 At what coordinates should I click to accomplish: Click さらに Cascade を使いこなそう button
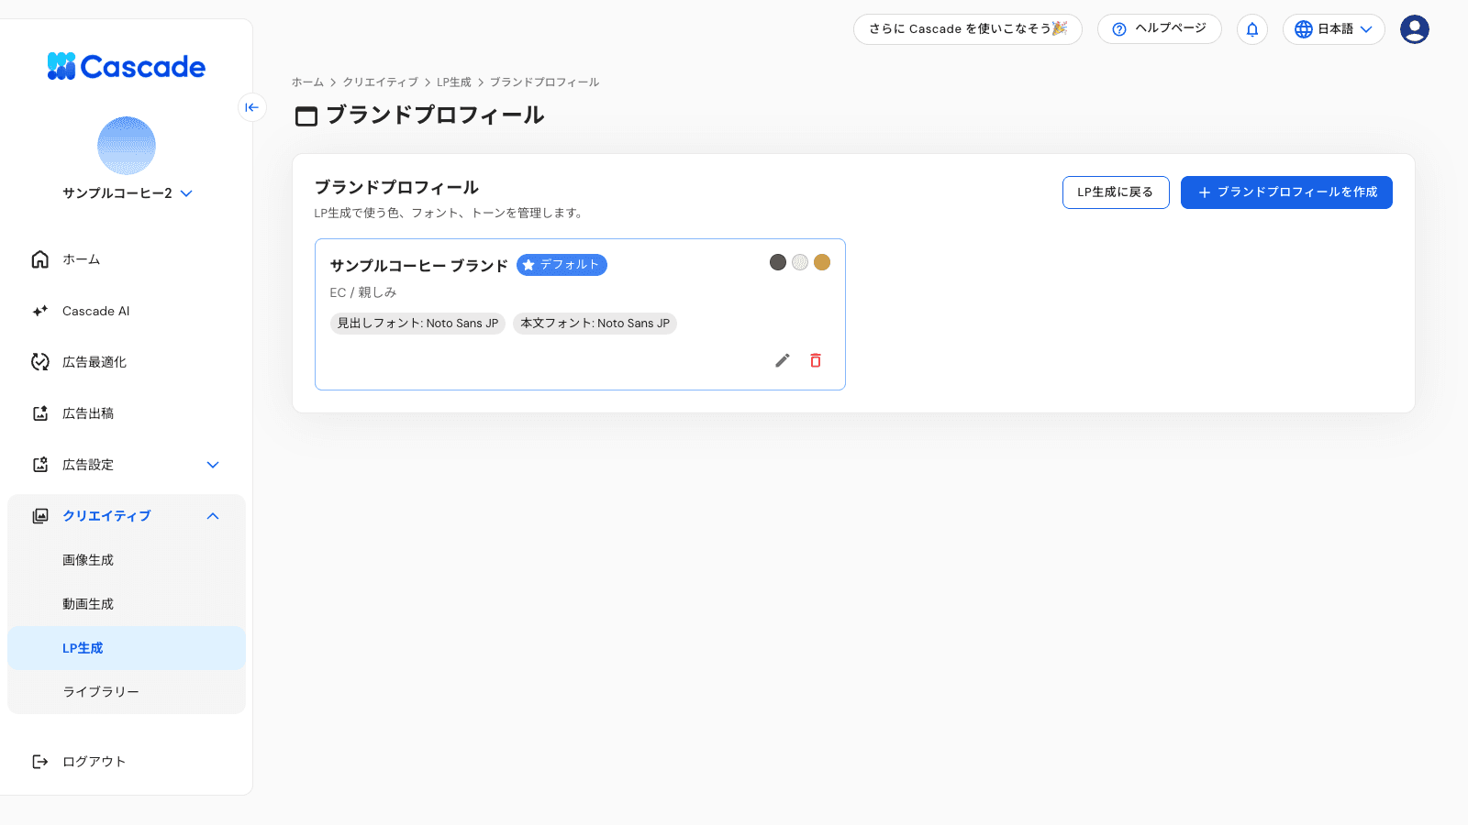[x=968, y=28]
